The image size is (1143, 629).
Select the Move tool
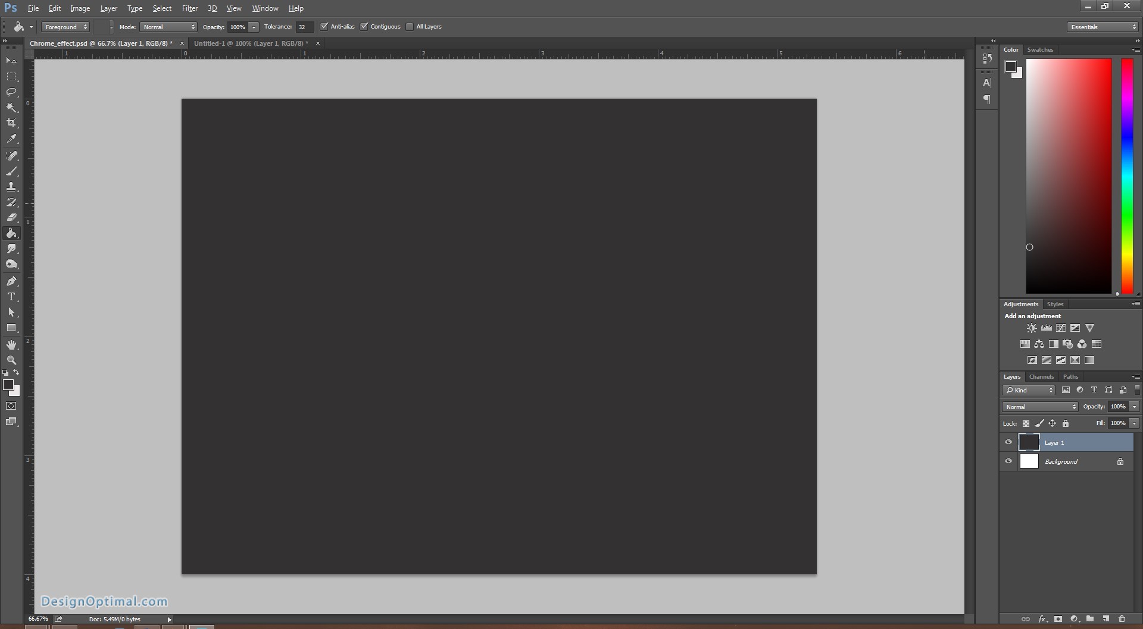tap(11, 61)
